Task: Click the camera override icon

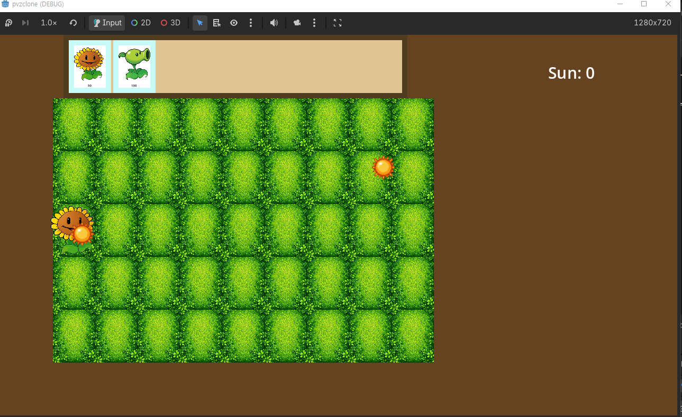Action: (x=297, y=23)
